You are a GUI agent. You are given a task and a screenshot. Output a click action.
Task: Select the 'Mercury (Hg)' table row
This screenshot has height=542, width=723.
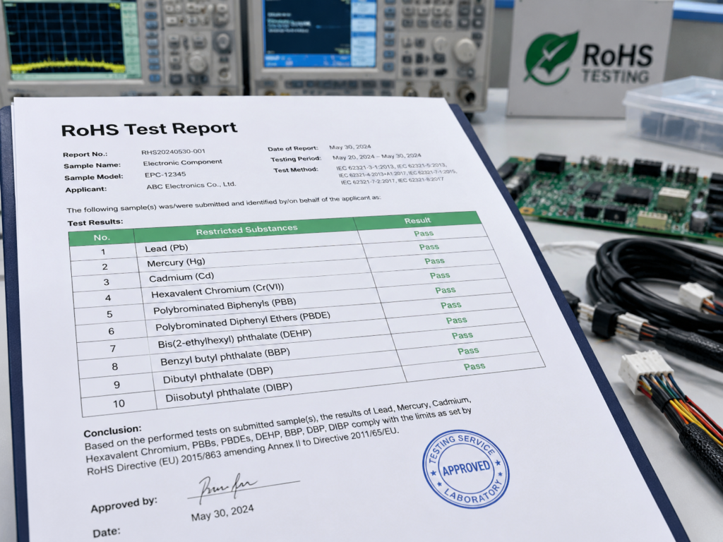[282, 256]
